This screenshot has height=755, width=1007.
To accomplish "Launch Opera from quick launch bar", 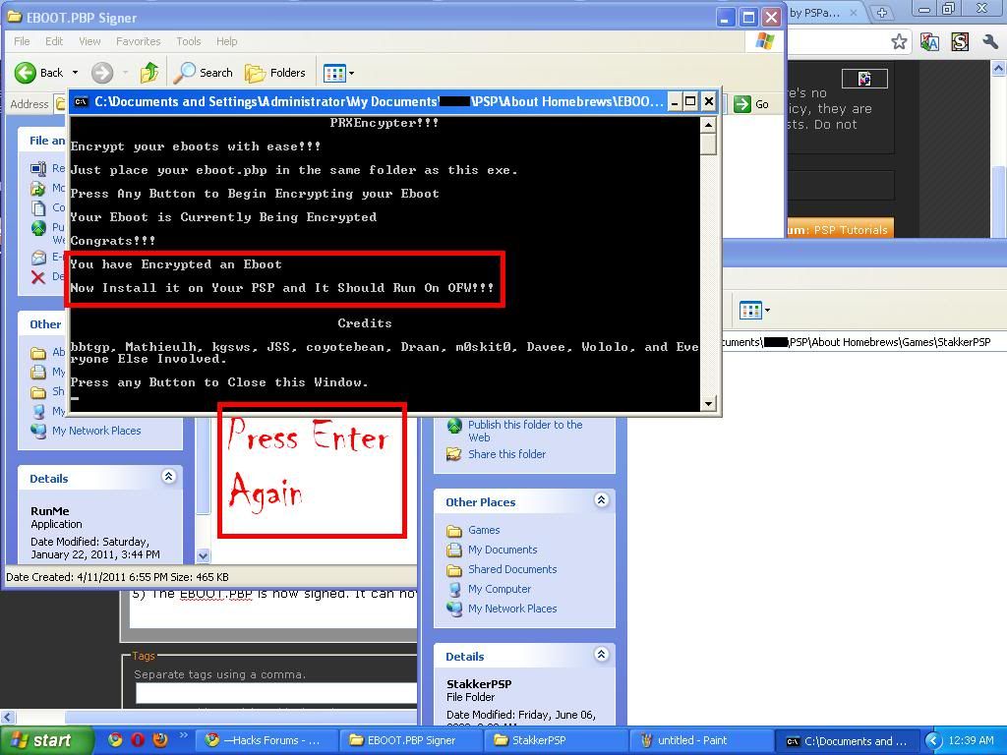I will tap(138, 740).
